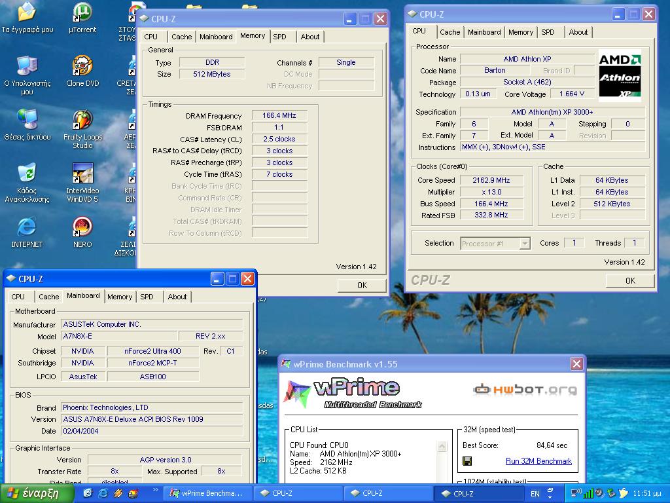Open About tab in the Mainboard CPU-Z window

pos(177,297)
